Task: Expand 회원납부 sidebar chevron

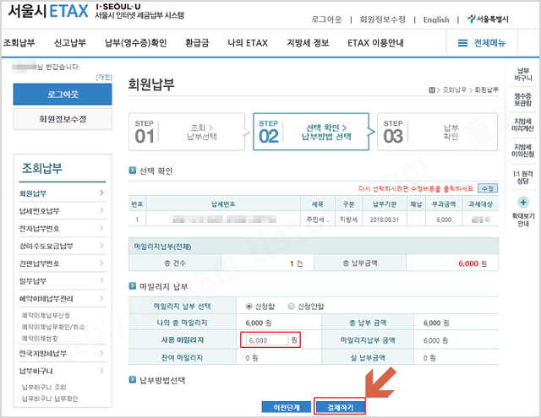Action: 101,193
